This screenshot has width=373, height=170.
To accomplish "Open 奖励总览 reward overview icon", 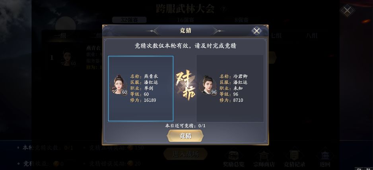I will [x=233, y=157].
